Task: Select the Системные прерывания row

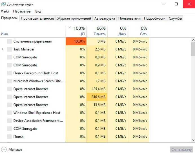Action: click(74, 41)
